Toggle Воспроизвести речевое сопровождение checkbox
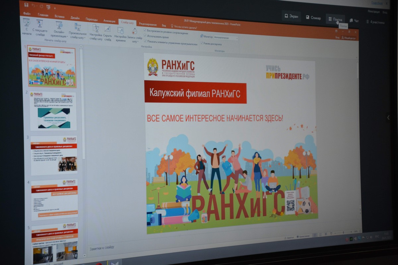The width and height of the screenshot is (398, 265). [145, 30]
